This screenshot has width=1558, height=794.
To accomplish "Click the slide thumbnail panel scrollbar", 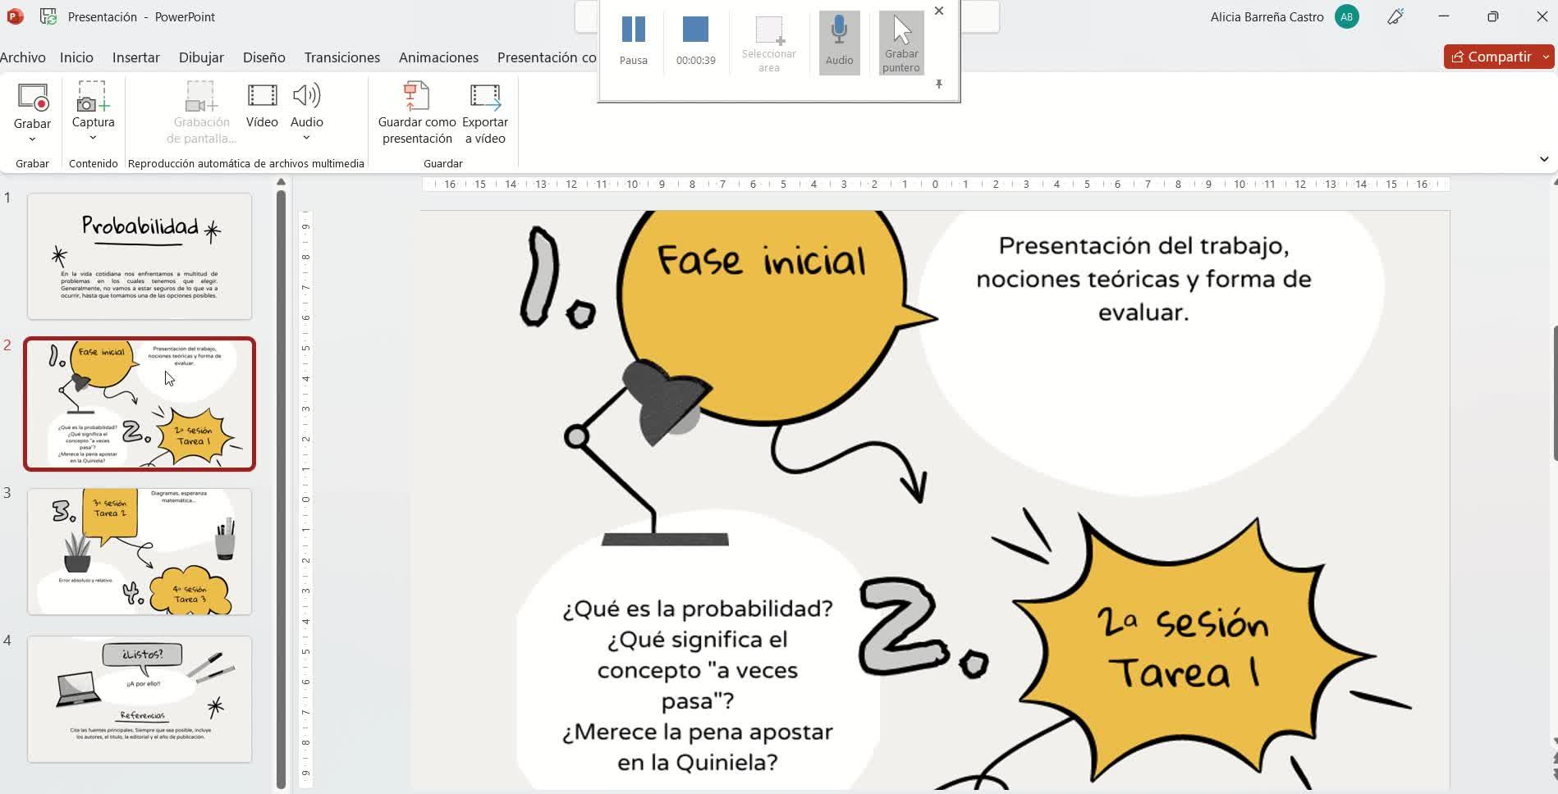I will [x=281, y=488].
